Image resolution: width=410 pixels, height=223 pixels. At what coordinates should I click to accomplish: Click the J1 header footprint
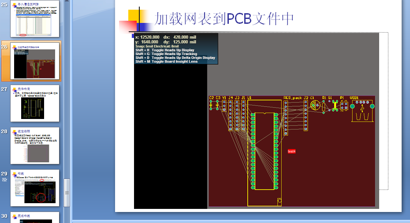point(243,115)
